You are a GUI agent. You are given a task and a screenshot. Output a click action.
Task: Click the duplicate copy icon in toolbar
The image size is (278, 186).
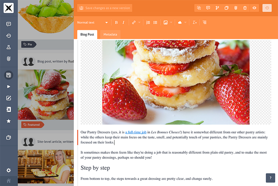coord(226,8)
